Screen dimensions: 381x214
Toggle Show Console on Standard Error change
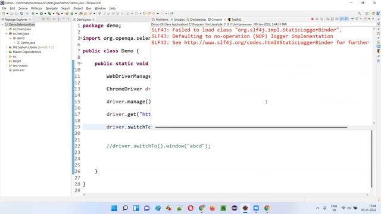click(x=346, y=19)
